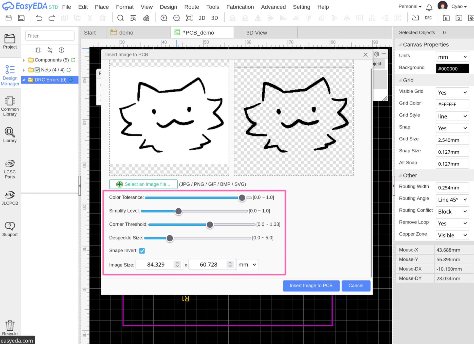Click the Undo arrow icon

click(39, 18)
